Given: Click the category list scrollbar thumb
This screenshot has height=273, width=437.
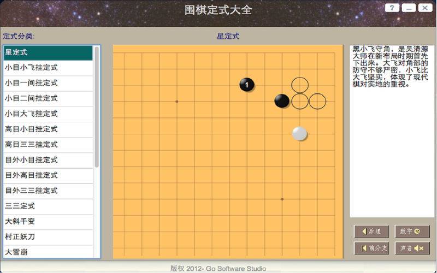Looking at the screenshot, I should (97, 106).
